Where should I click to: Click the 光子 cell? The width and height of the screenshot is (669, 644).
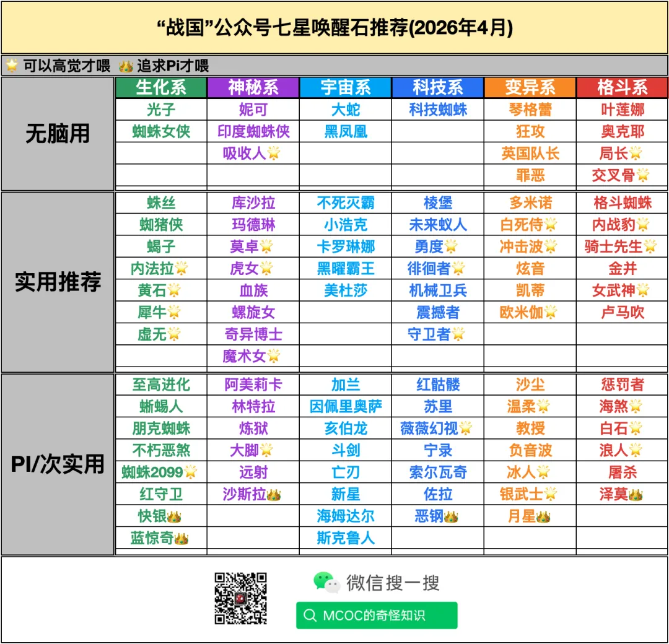tap(161, 110)
